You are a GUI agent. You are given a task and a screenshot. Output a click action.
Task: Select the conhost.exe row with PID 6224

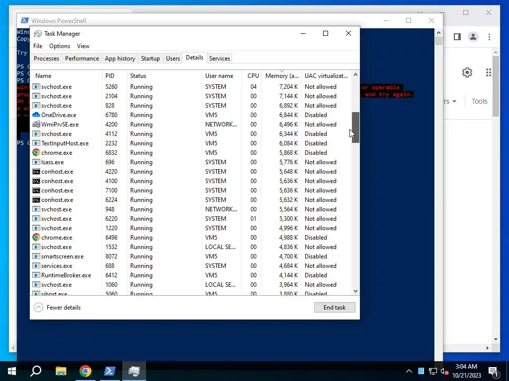(x=191, y=200)
